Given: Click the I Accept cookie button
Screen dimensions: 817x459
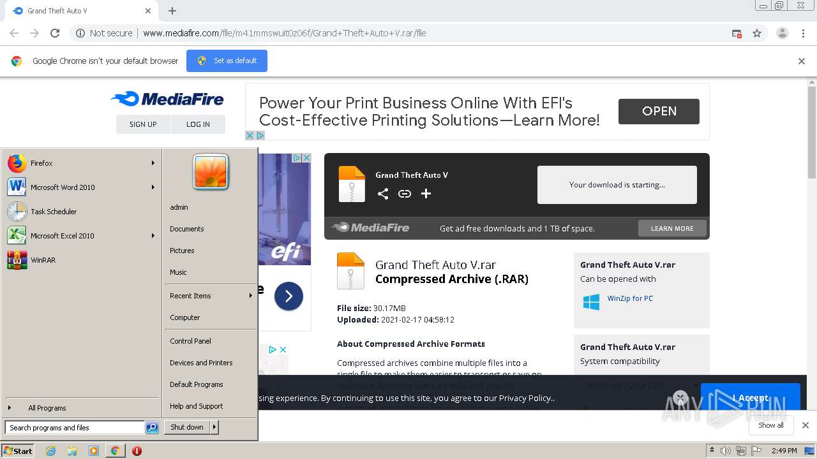Looking at the screenshot, I should click(x=751, y=398).
